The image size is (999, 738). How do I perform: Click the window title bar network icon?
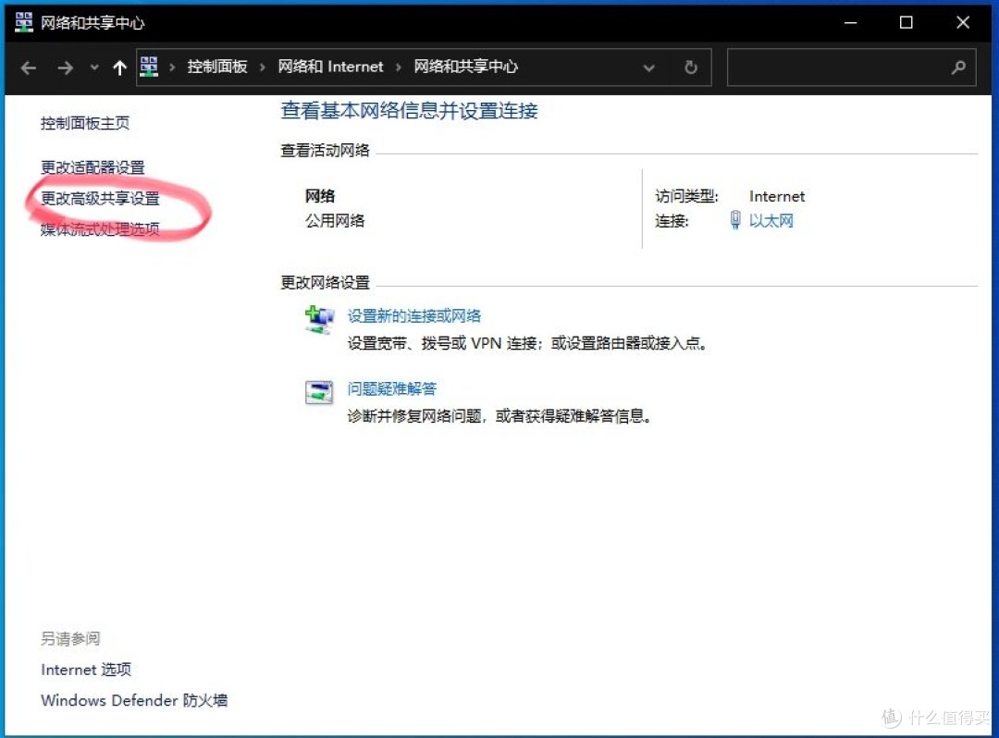tap(24, 22)
